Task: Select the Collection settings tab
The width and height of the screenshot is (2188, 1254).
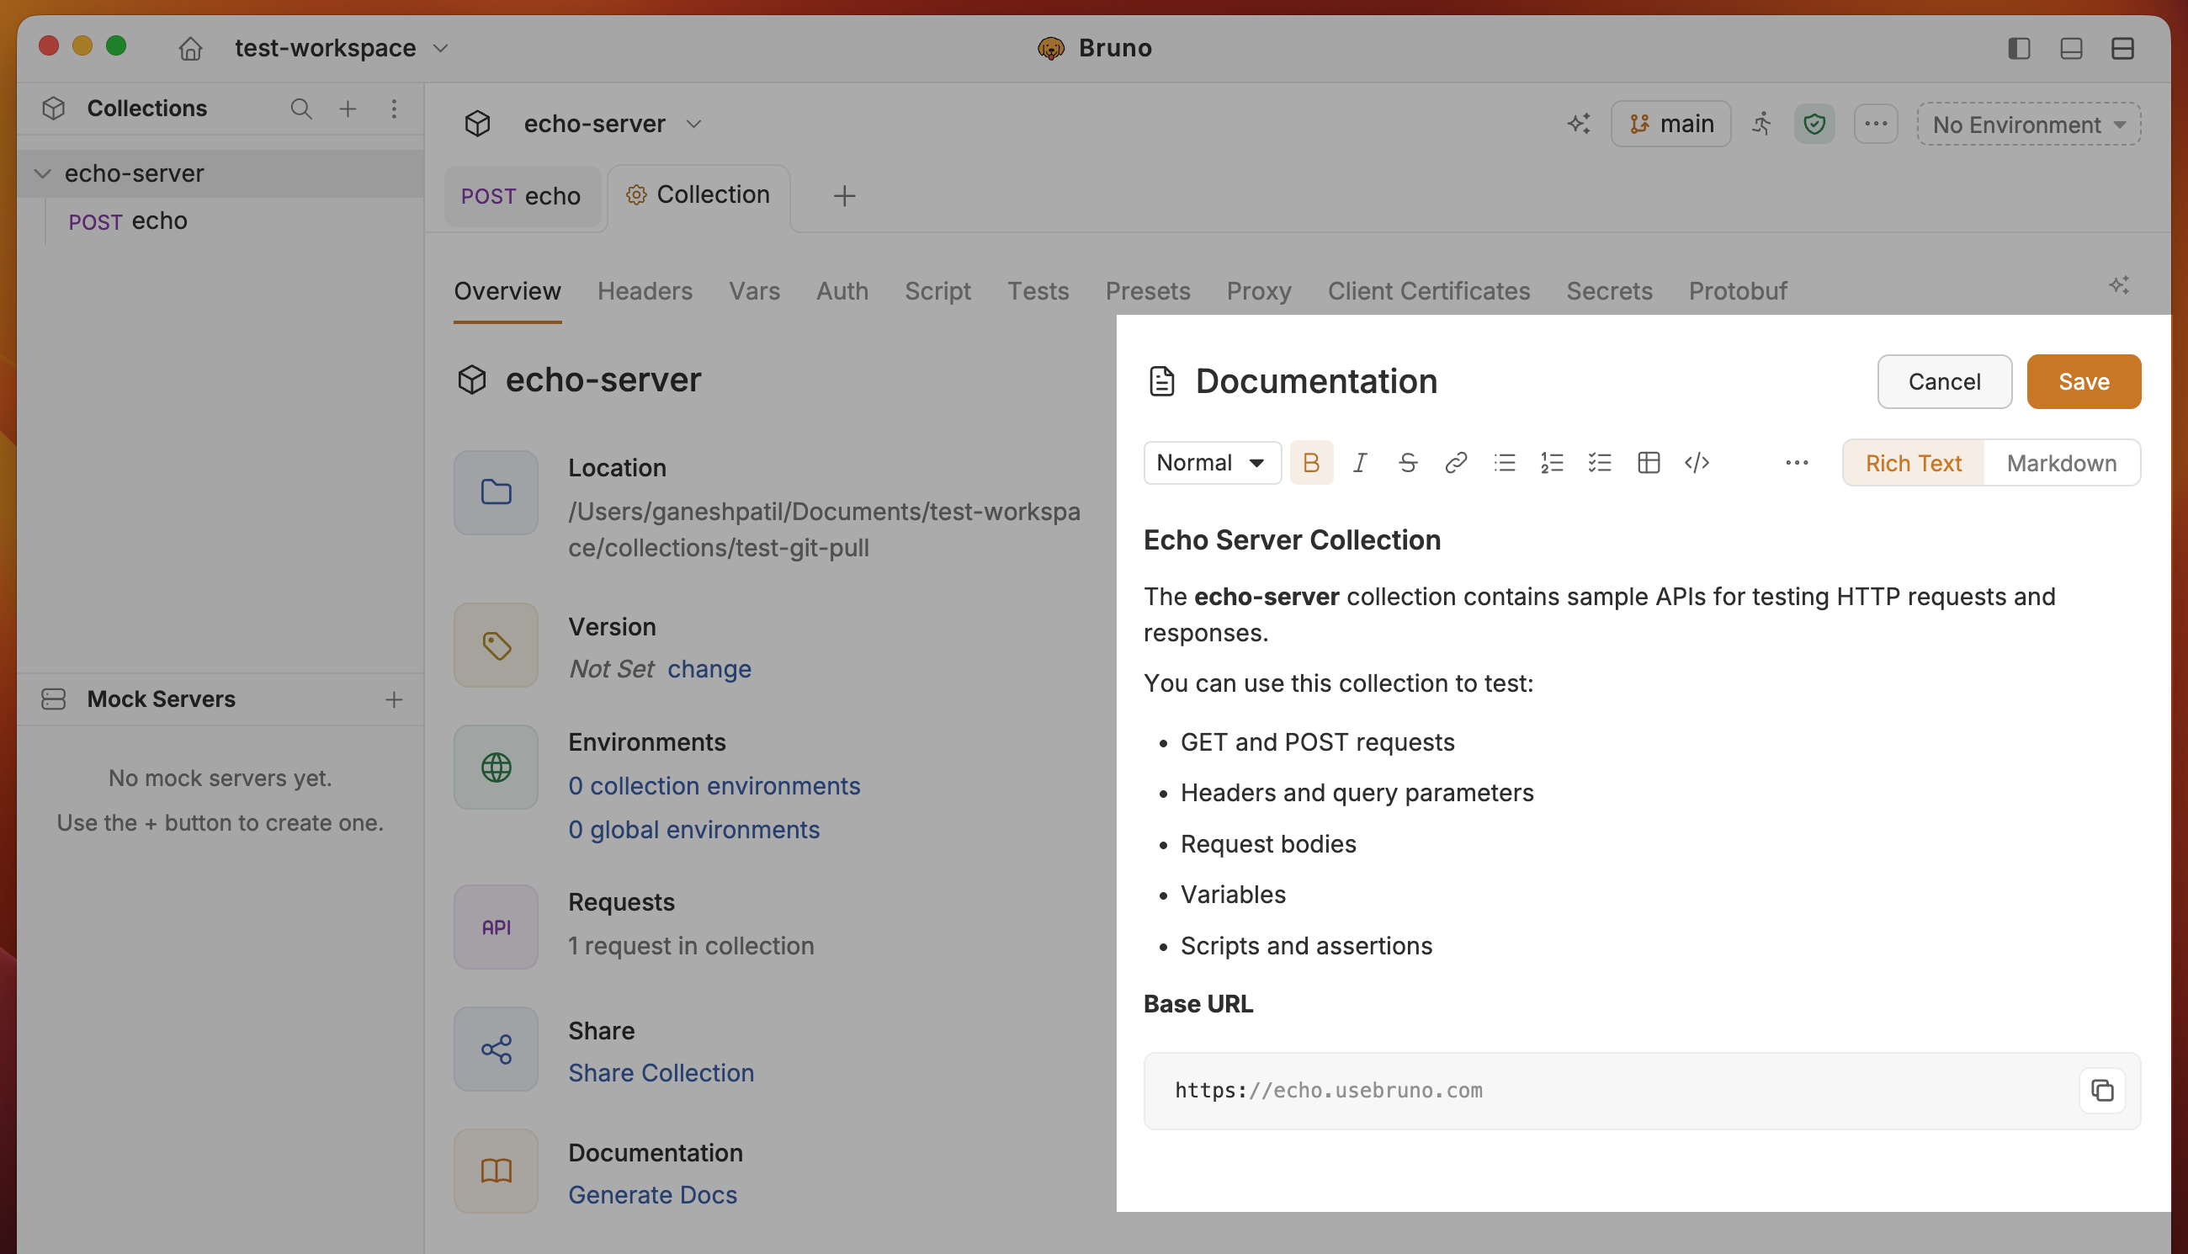Action: point(698,195)
